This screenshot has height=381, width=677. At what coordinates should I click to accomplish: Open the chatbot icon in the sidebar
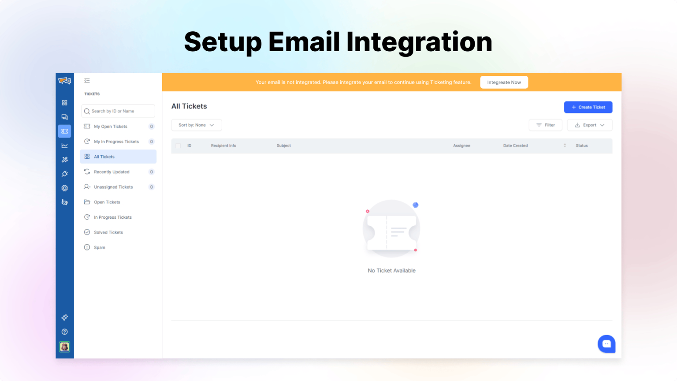pyautogui.click(x=64, y=202)
